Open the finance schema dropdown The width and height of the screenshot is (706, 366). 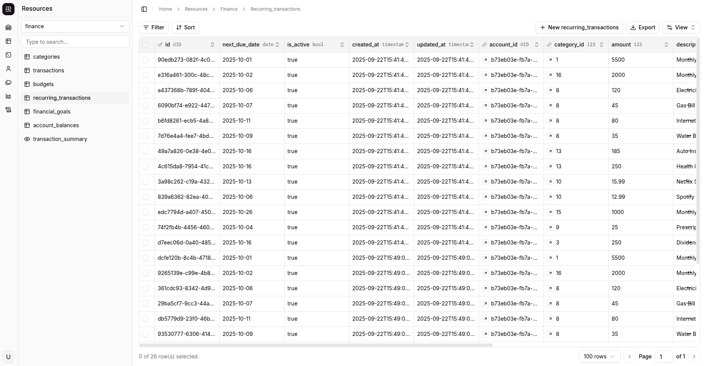pos(75,26)
